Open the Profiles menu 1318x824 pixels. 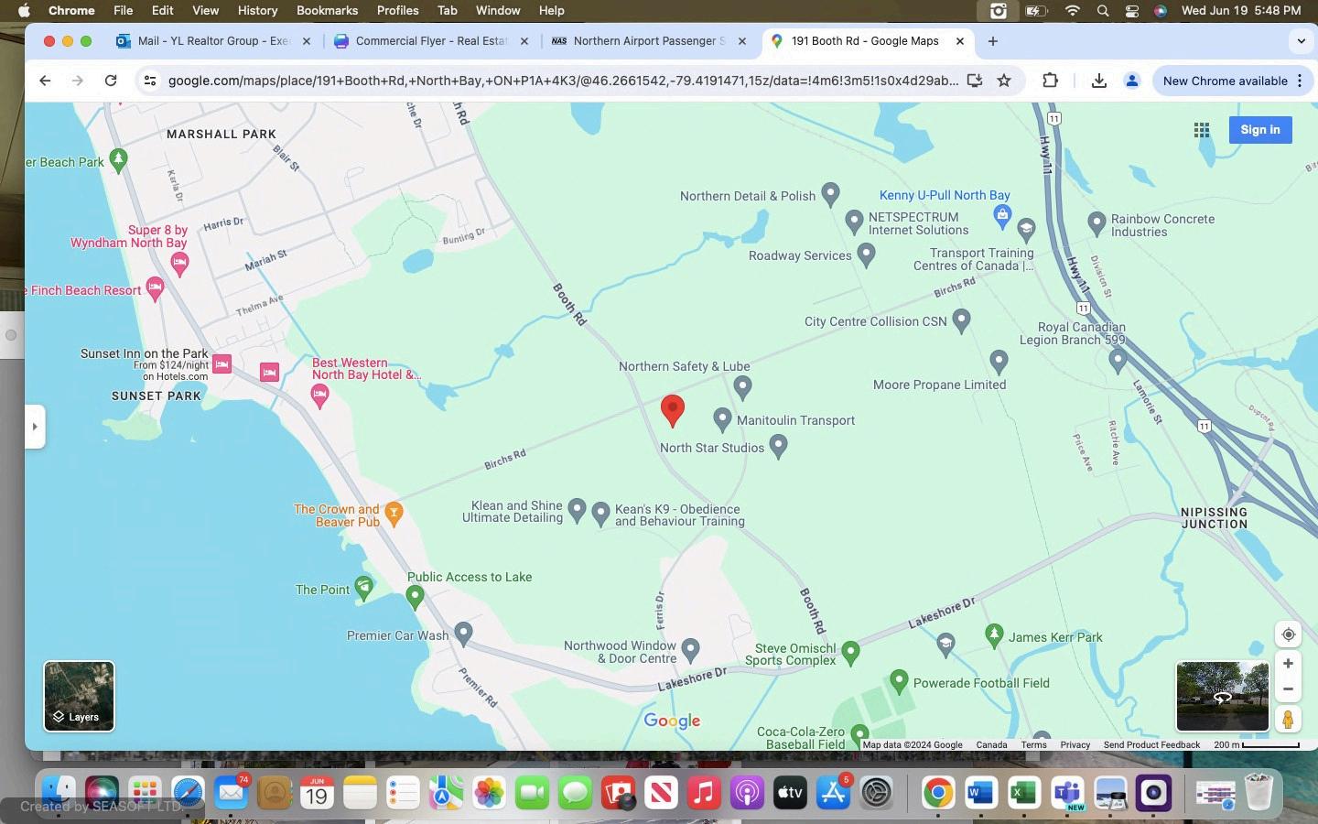[x=397, y=10]
